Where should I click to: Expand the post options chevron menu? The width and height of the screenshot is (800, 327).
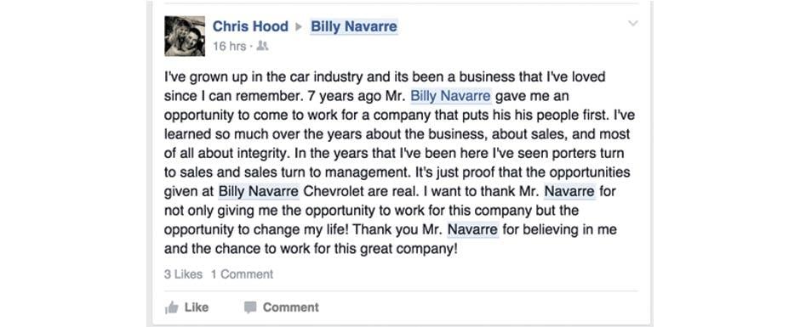[x=632, y=24]
